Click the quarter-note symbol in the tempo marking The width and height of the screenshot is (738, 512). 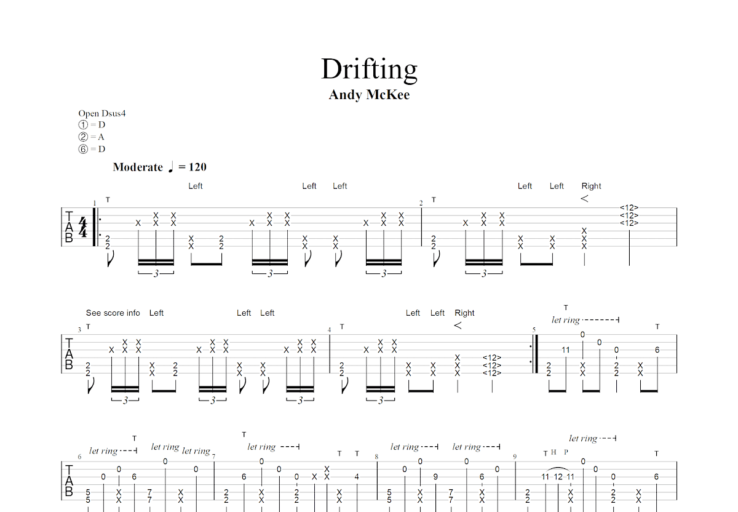(171, 167)
